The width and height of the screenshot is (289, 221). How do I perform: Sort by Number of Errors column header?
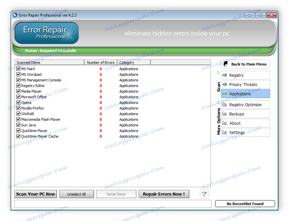coord(101,63)
